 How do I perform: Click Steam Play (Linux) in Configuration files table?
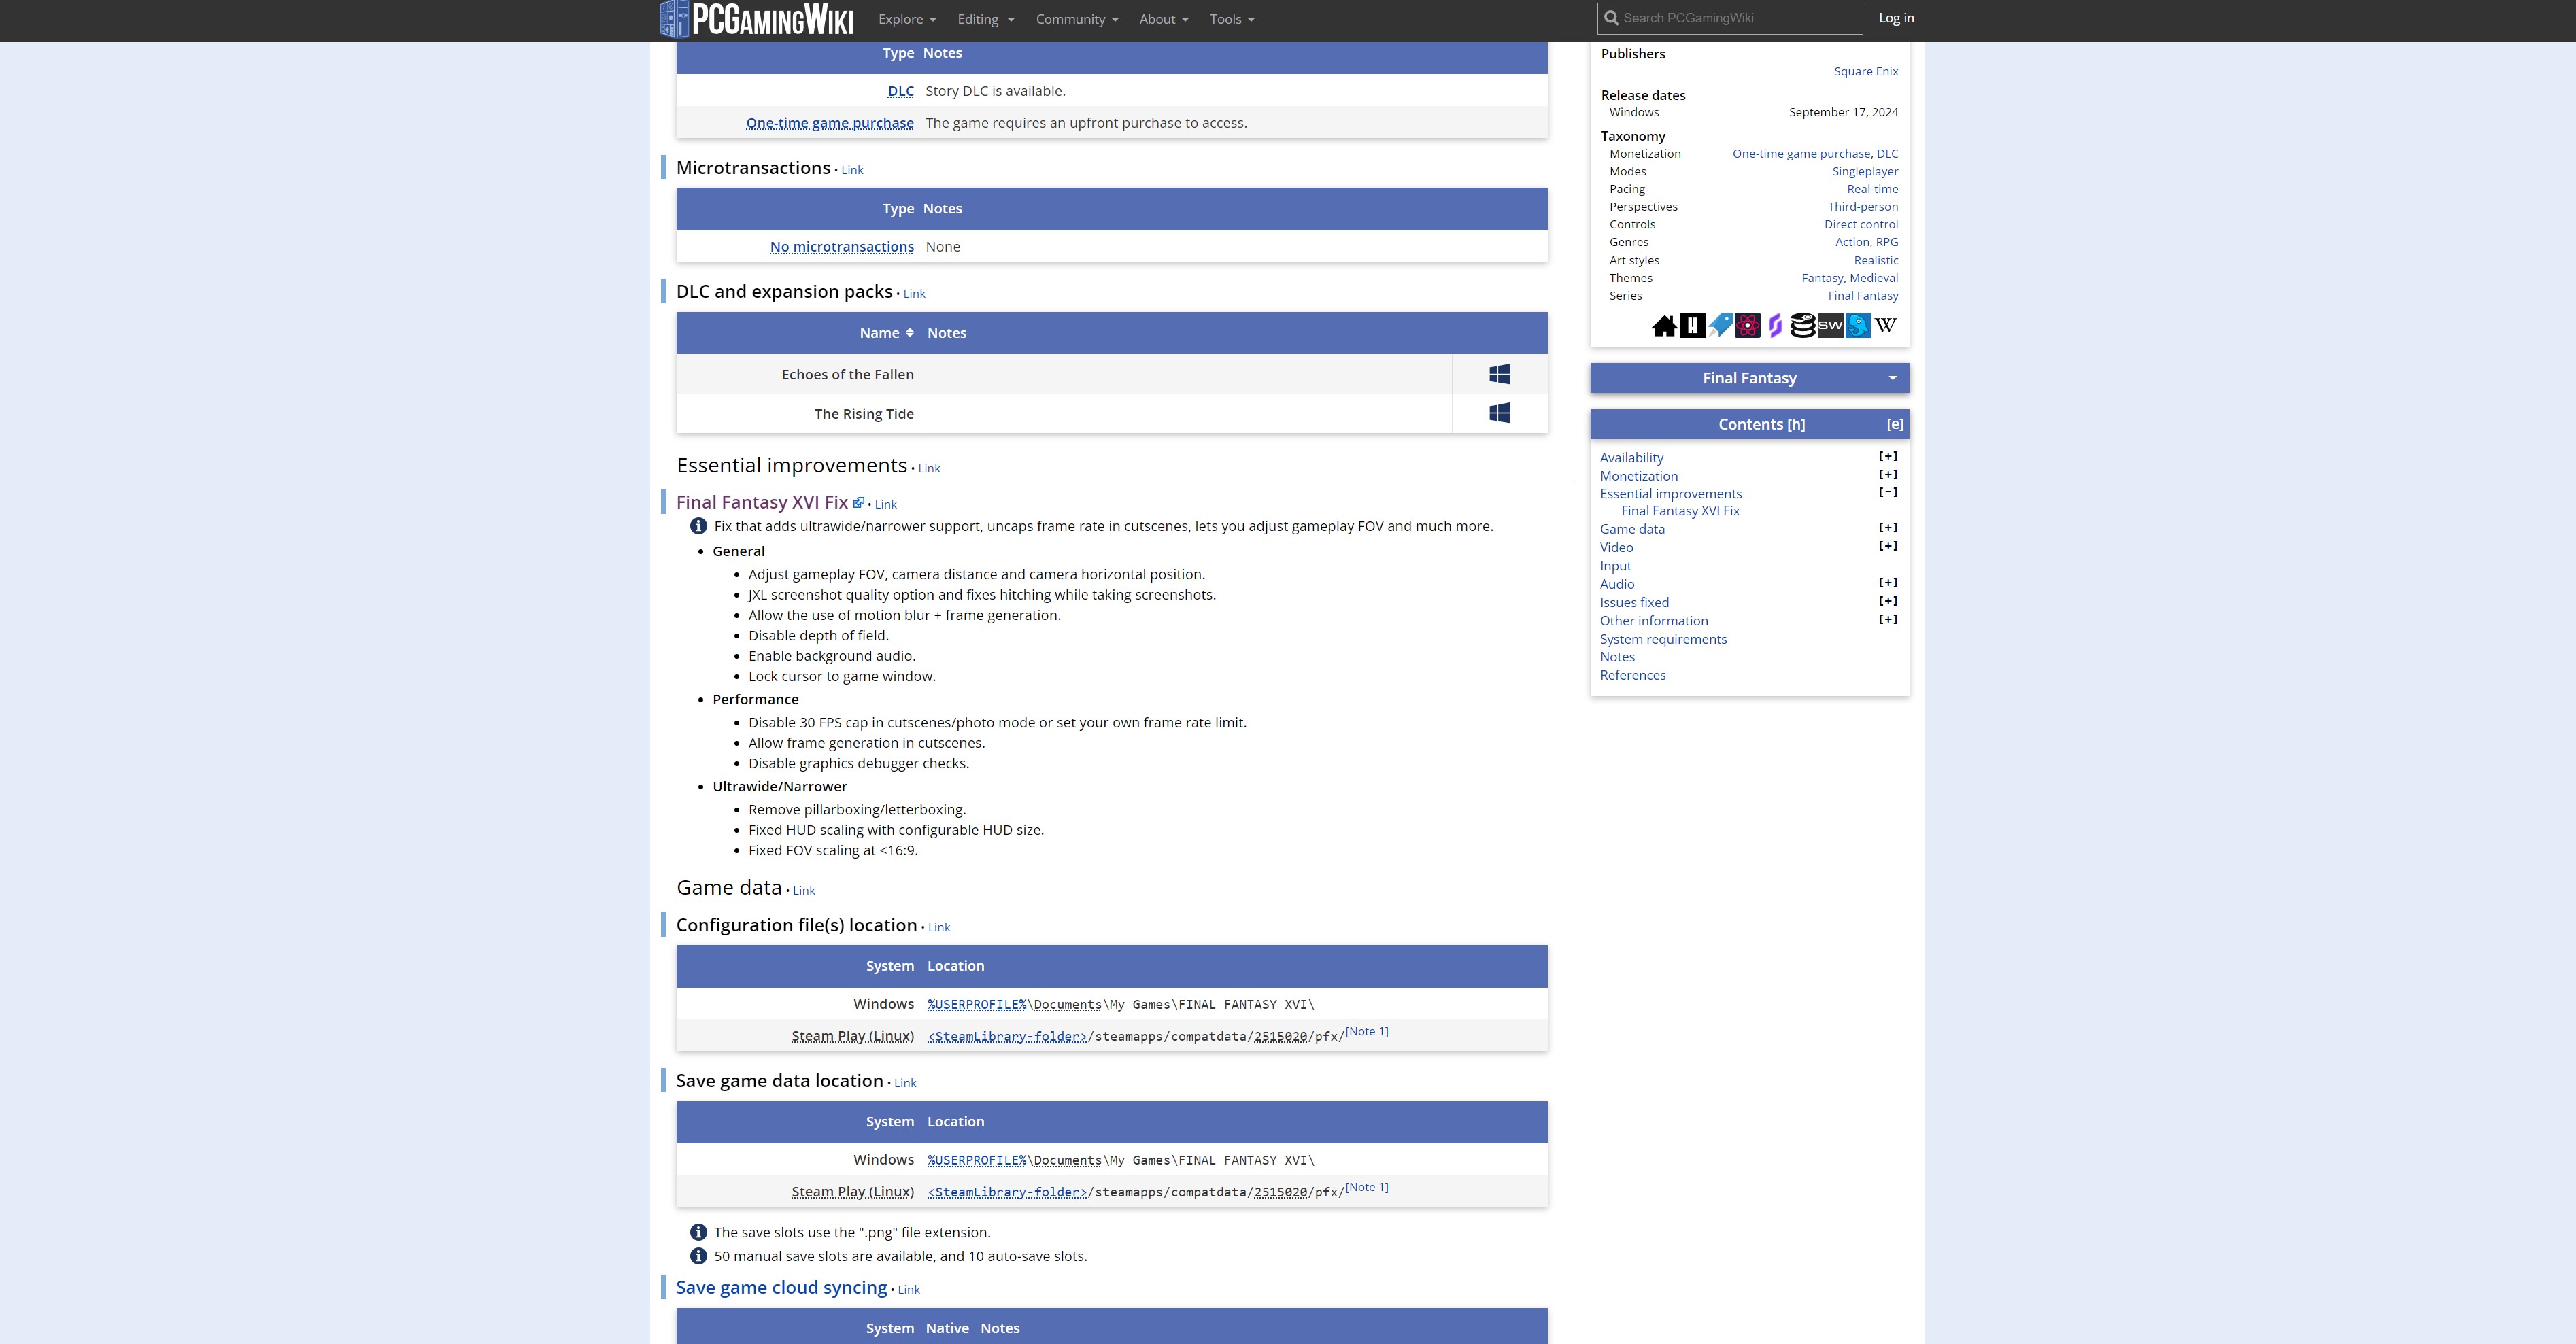coord(852,1036)
